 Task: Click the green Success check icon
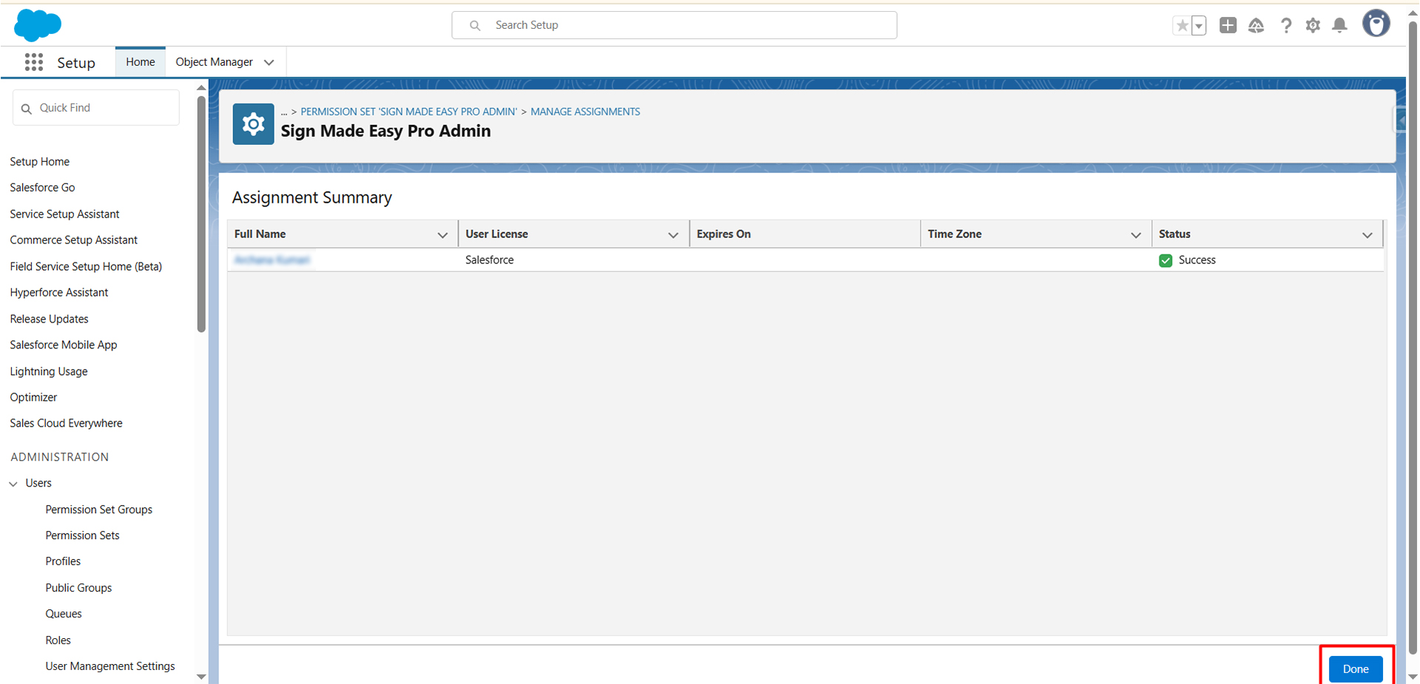(x=1165, y=260)
